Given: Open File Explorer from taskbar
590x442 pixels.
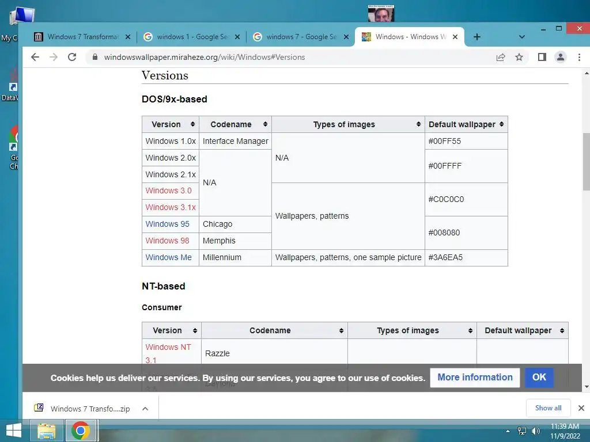Looking at the screenshot, I should [x=46, y=430].
